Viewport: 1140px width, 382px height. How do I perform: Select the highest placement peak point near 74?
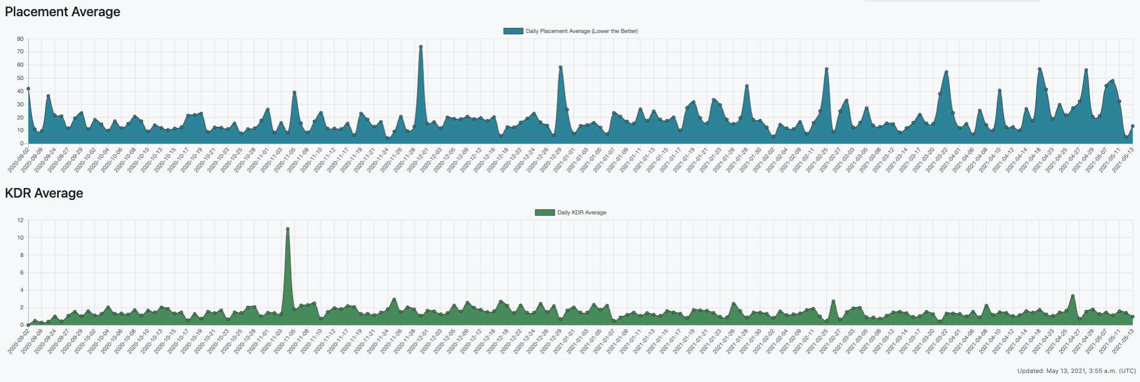tap(421, 47)
